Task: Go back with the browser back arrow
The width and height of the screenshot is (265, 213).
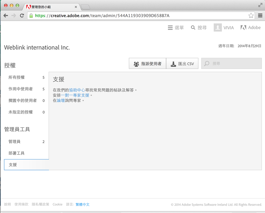Action: (6, 16)
